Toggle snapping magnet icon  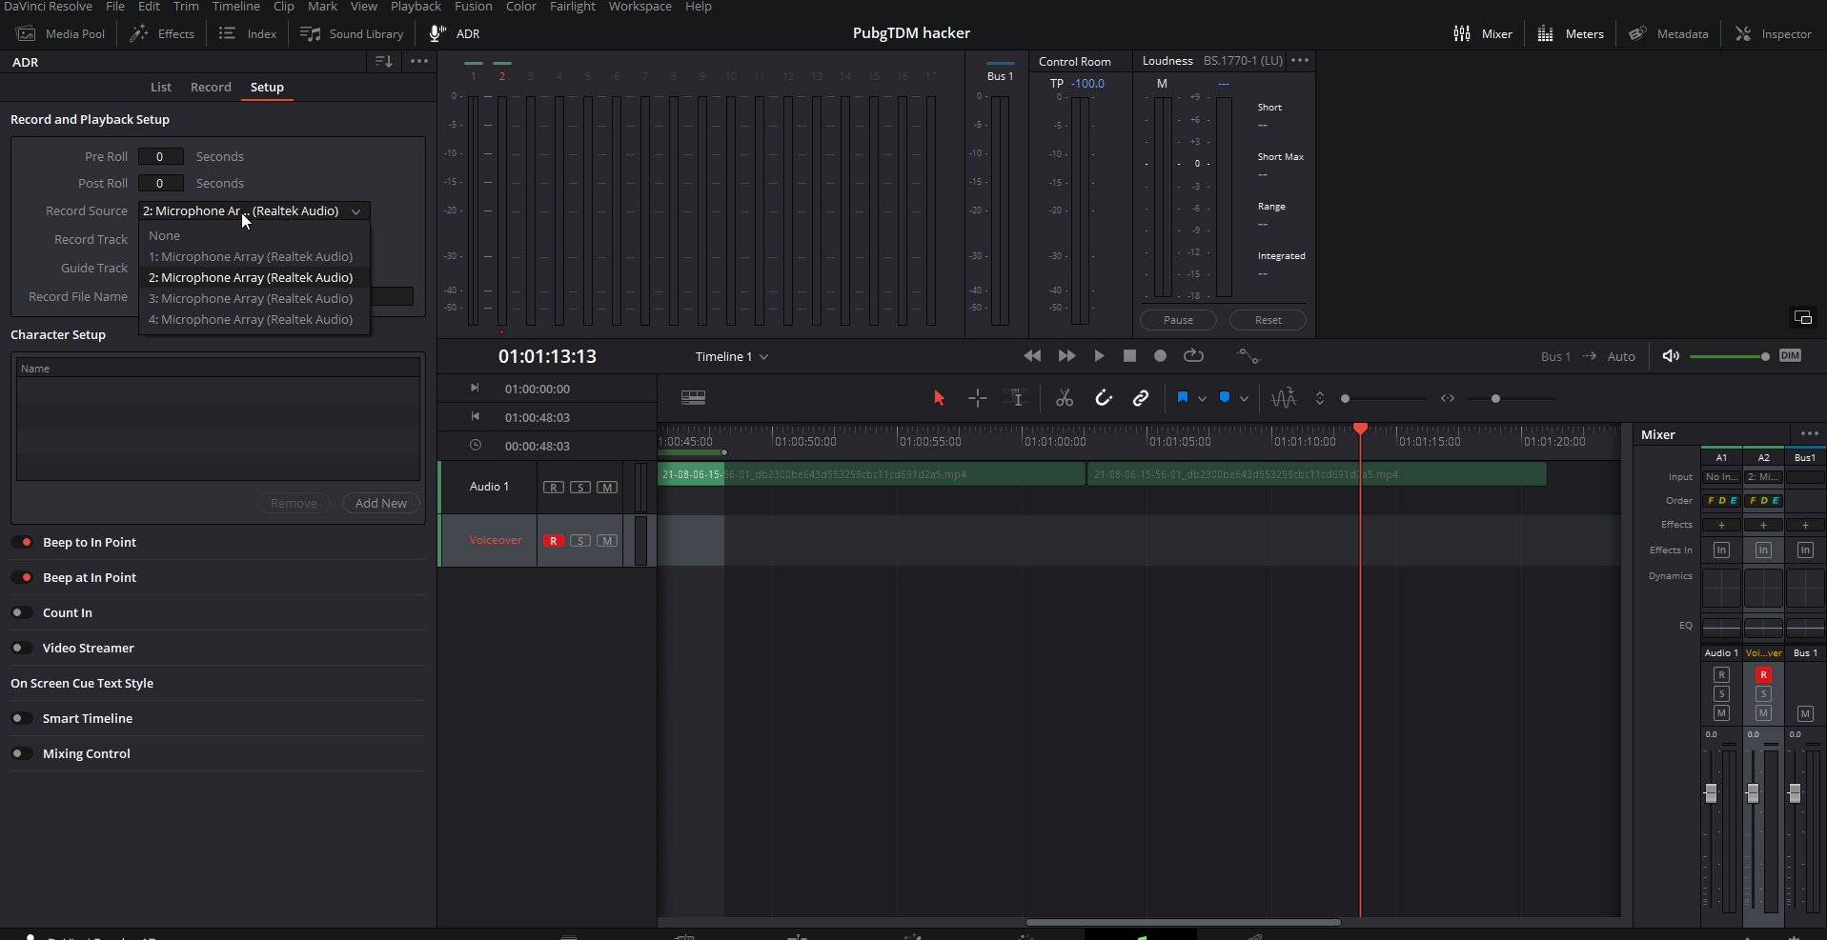click(1103, 398)
